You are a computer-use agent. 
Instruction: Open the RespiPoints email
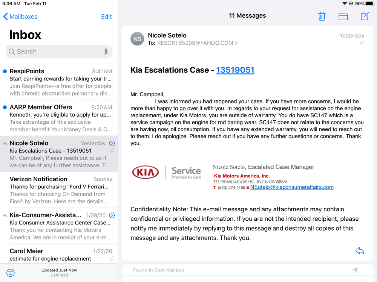[x=60, y=82]
